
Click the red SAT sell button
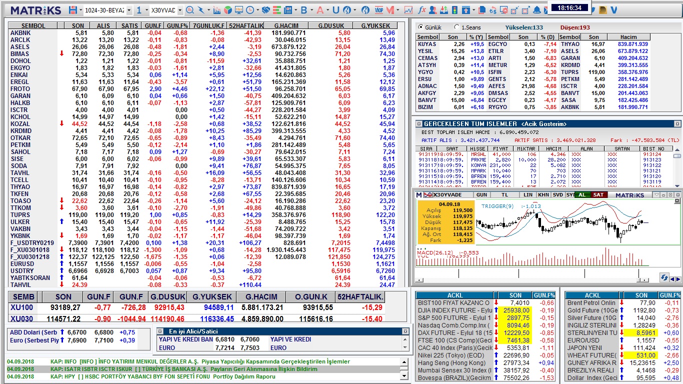(598, 195)
